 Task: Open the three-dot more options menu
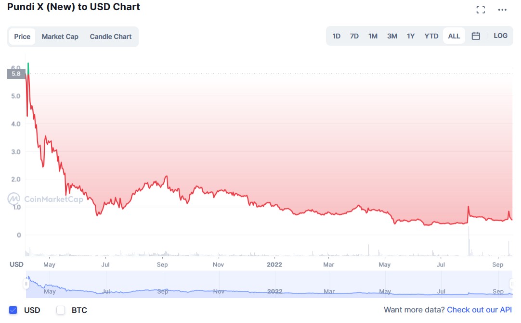click(x=502, y=10)
